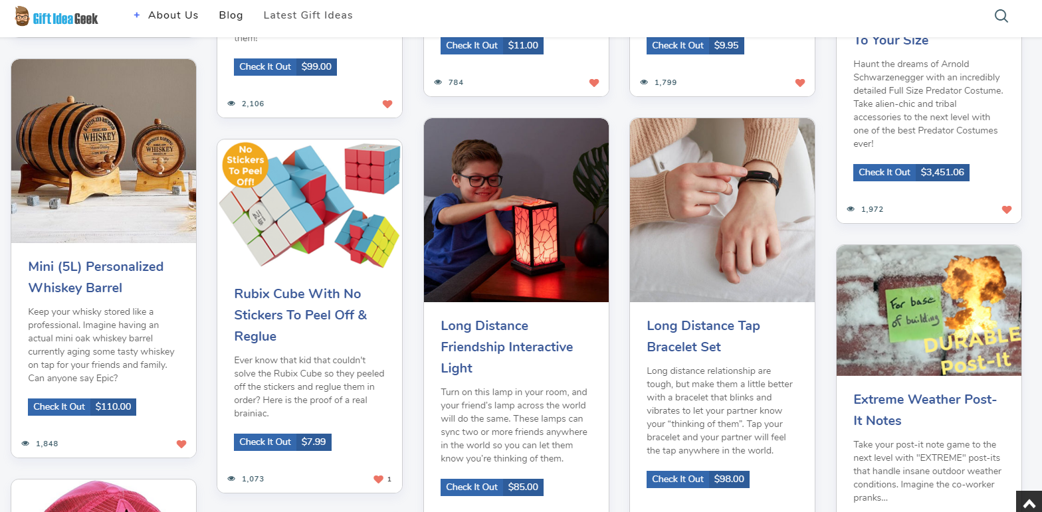Click heart icon beside 2,106 views

[x=387, y=104]
